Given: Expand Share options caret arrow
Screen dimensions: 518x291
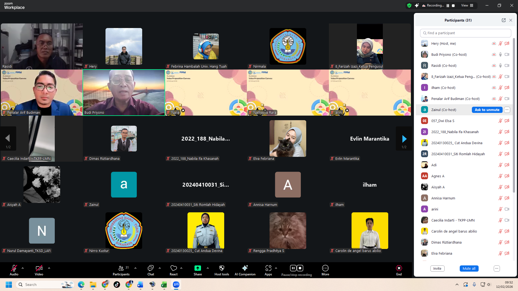Looking at the screenshot, I should point(208,268).
